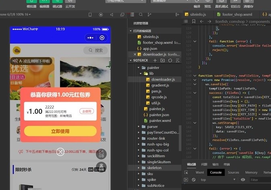Open the iPhone 6/7/8 device dropdown
Viewport: 271px width, 190px height.
coord(15,14)
